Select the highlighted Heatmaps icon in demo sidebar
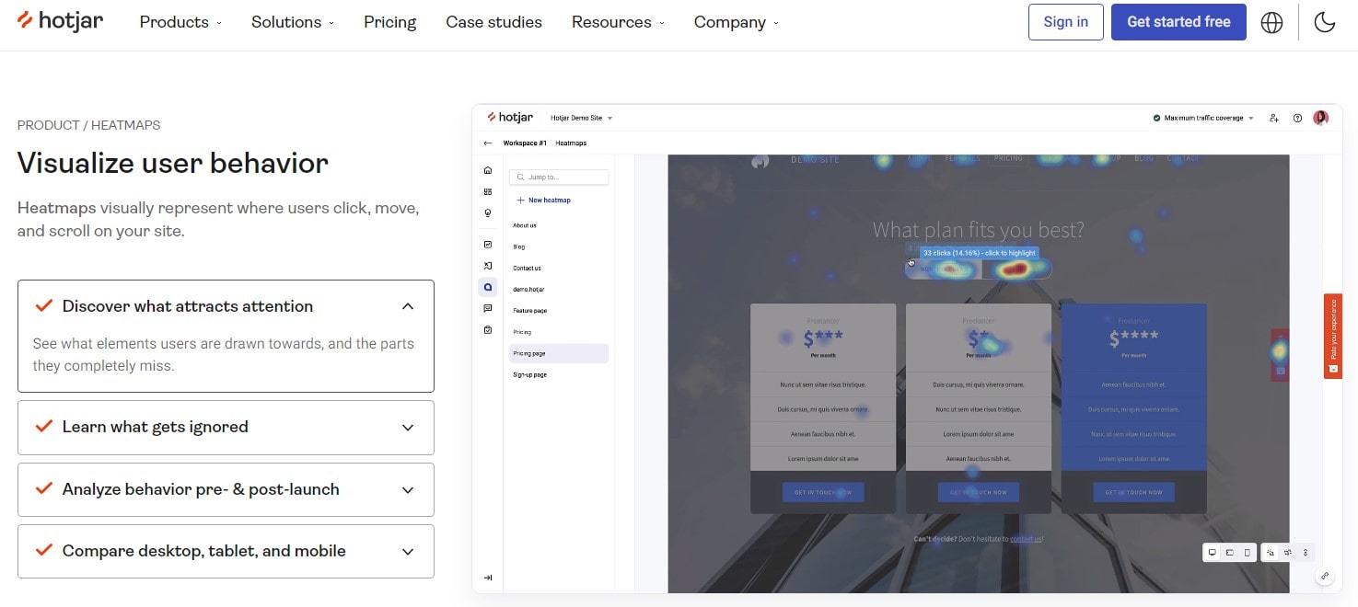 488,287
